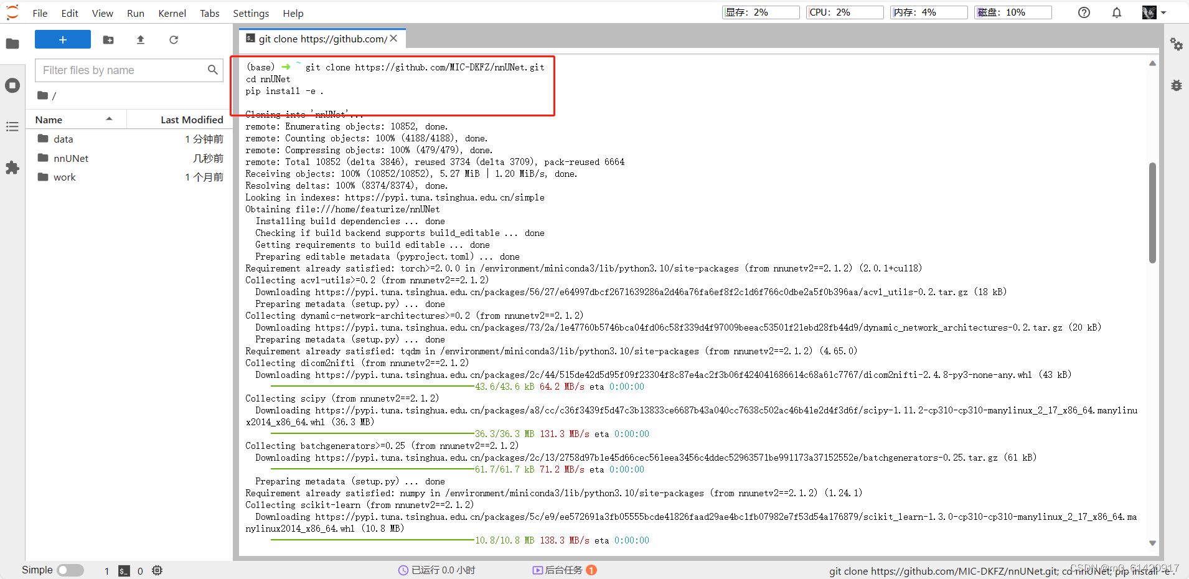Create a new folder with the toolbar icon

108,40
